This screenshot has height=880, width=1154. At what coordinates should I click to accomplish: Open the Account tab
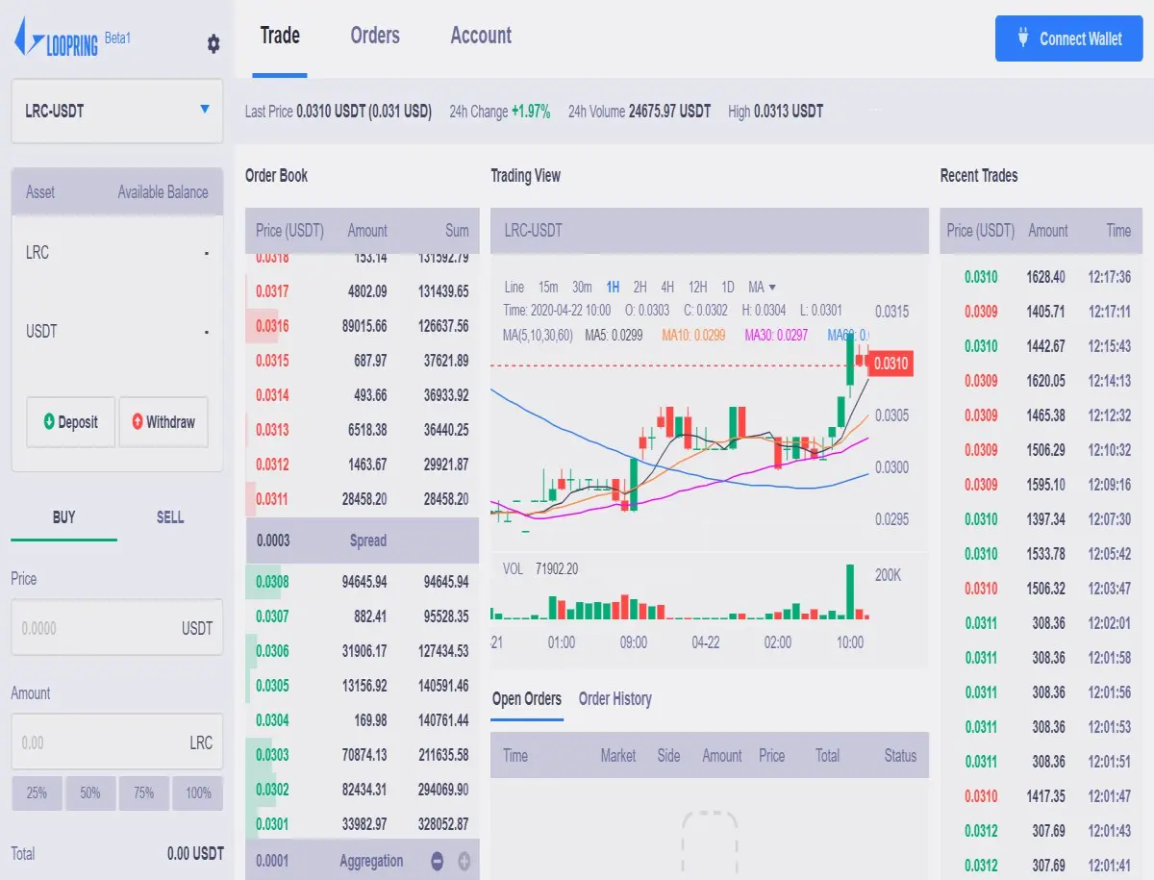point(481,36)
